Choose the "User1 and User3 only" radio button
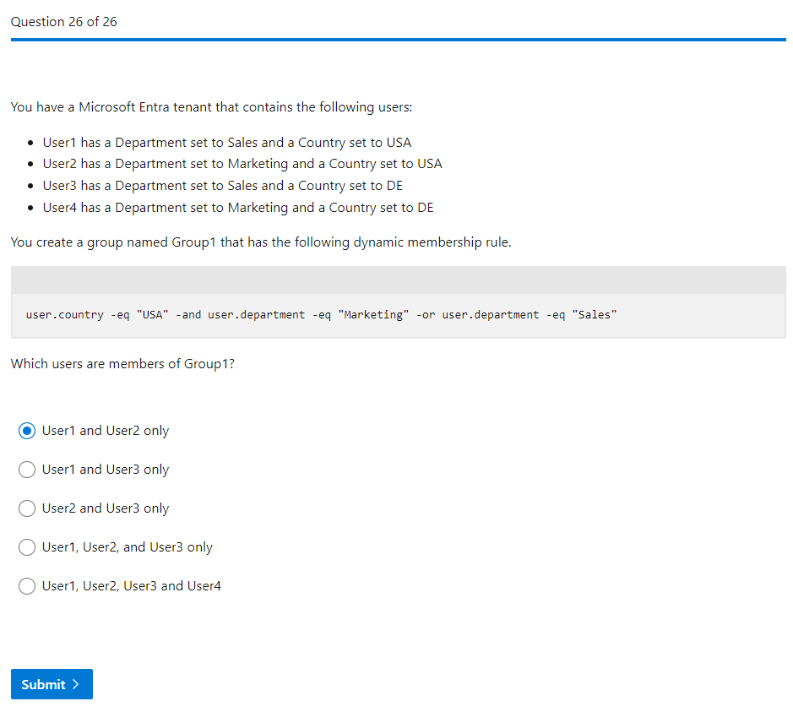This screenshot has height=712, width=793. pos(27,470)
